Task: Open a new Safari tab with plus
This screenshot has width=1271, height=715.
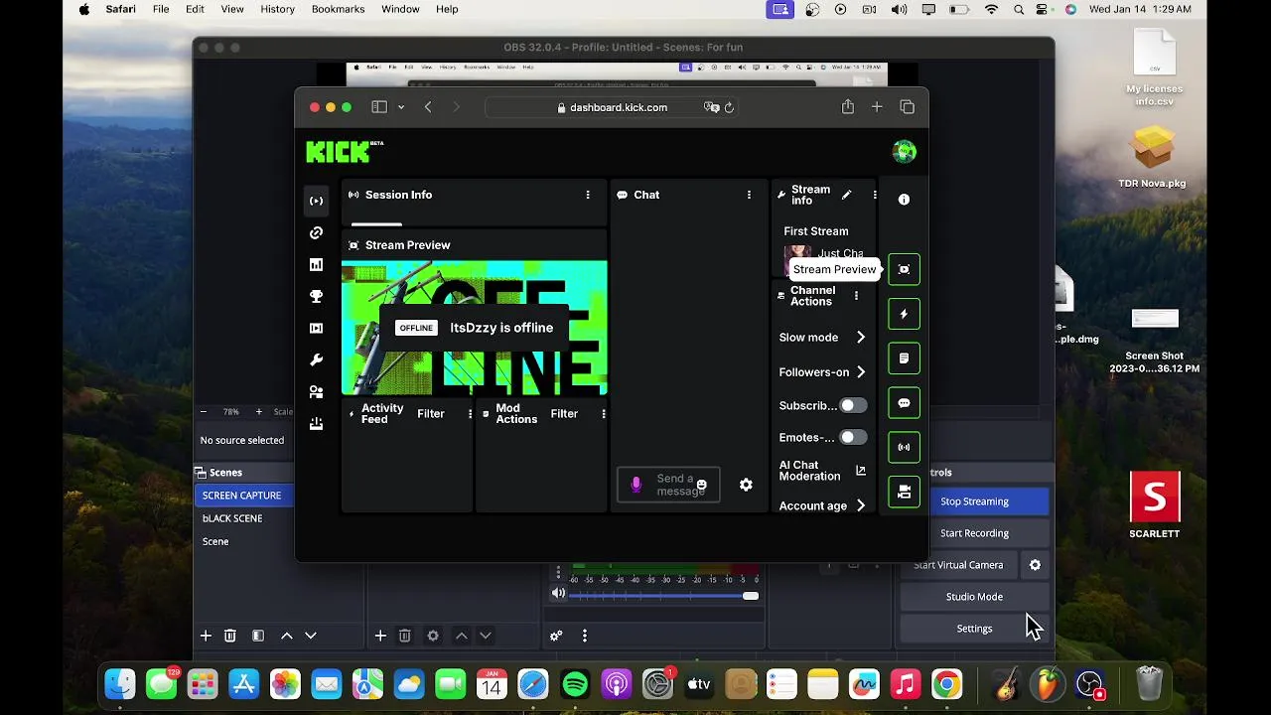Action: [877, 107]
